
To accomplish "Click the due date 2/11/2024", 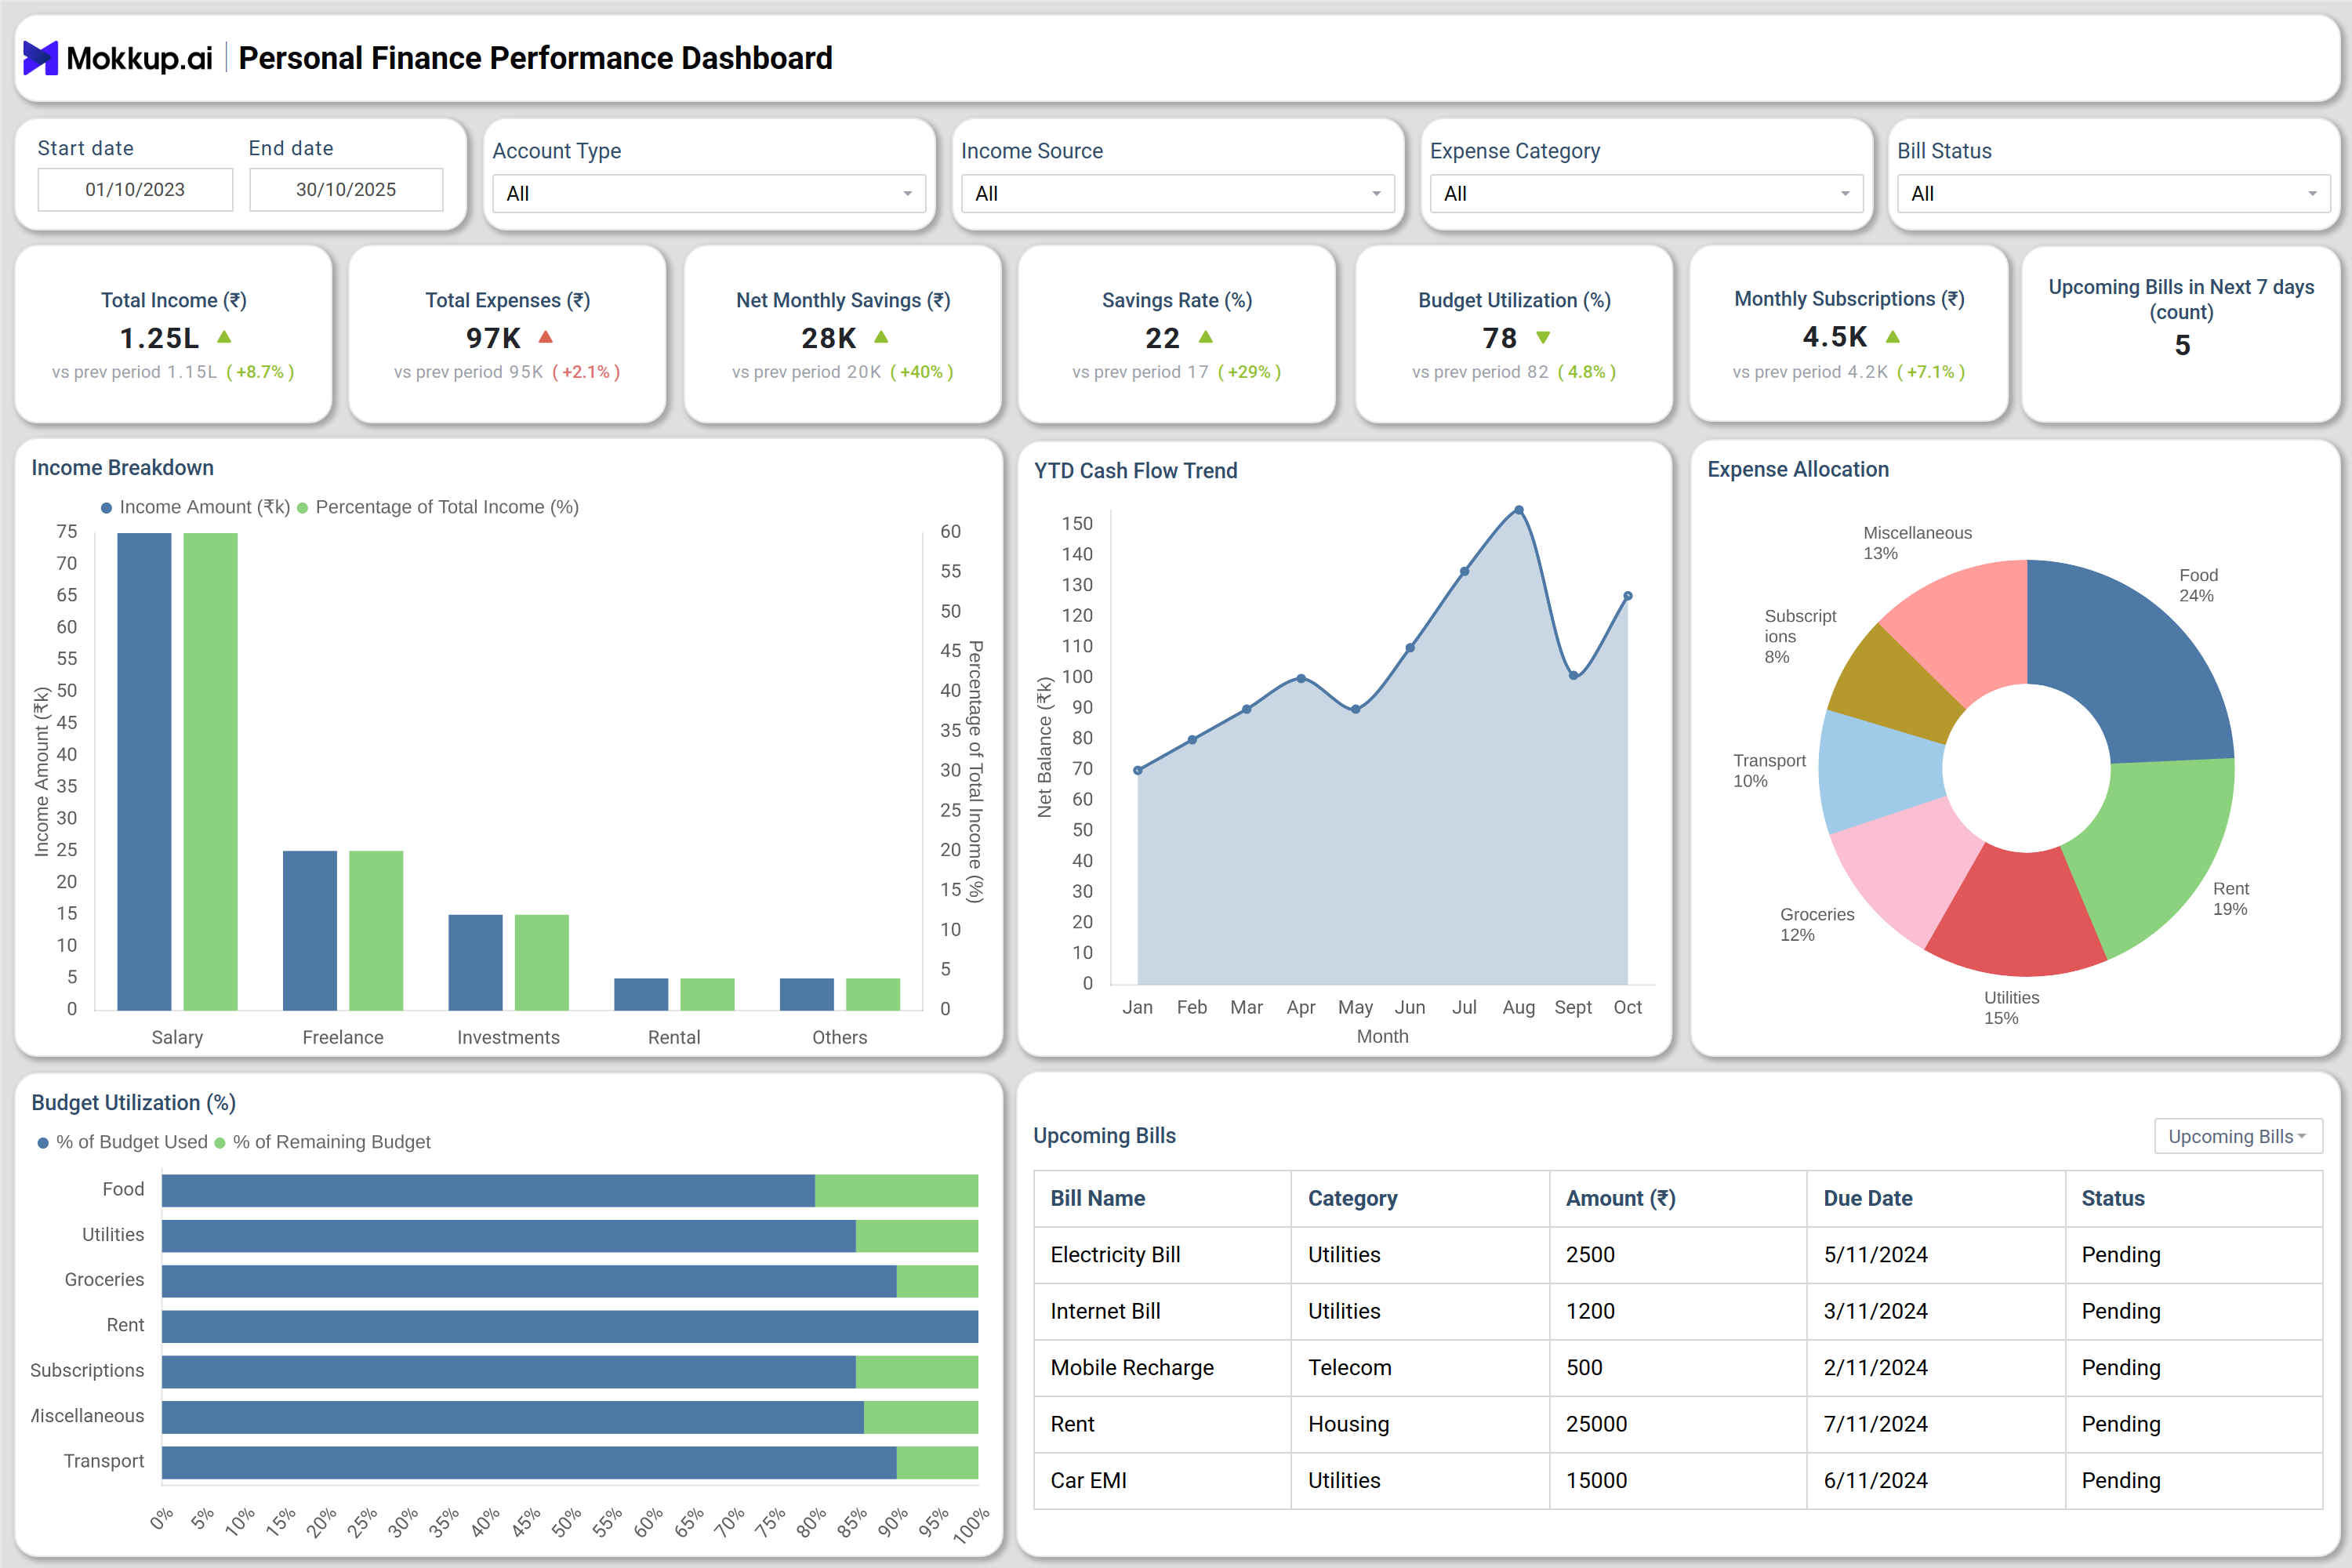I will [x=1875, y=1367].
